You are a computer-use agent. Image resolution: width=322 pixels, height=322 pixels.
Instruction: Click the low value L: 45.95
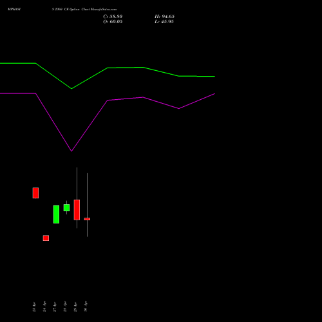164,22
